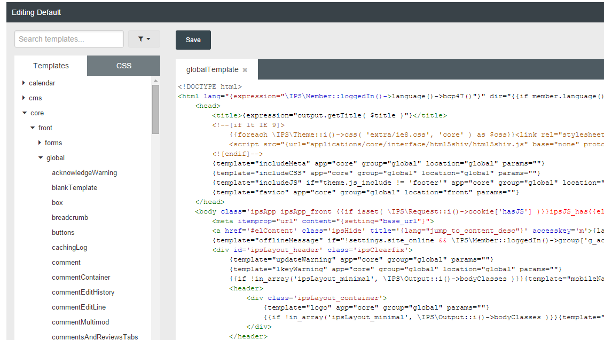Close the globalTemplate editor tab
The image size is (604, 340).
[x=245, y=69]
